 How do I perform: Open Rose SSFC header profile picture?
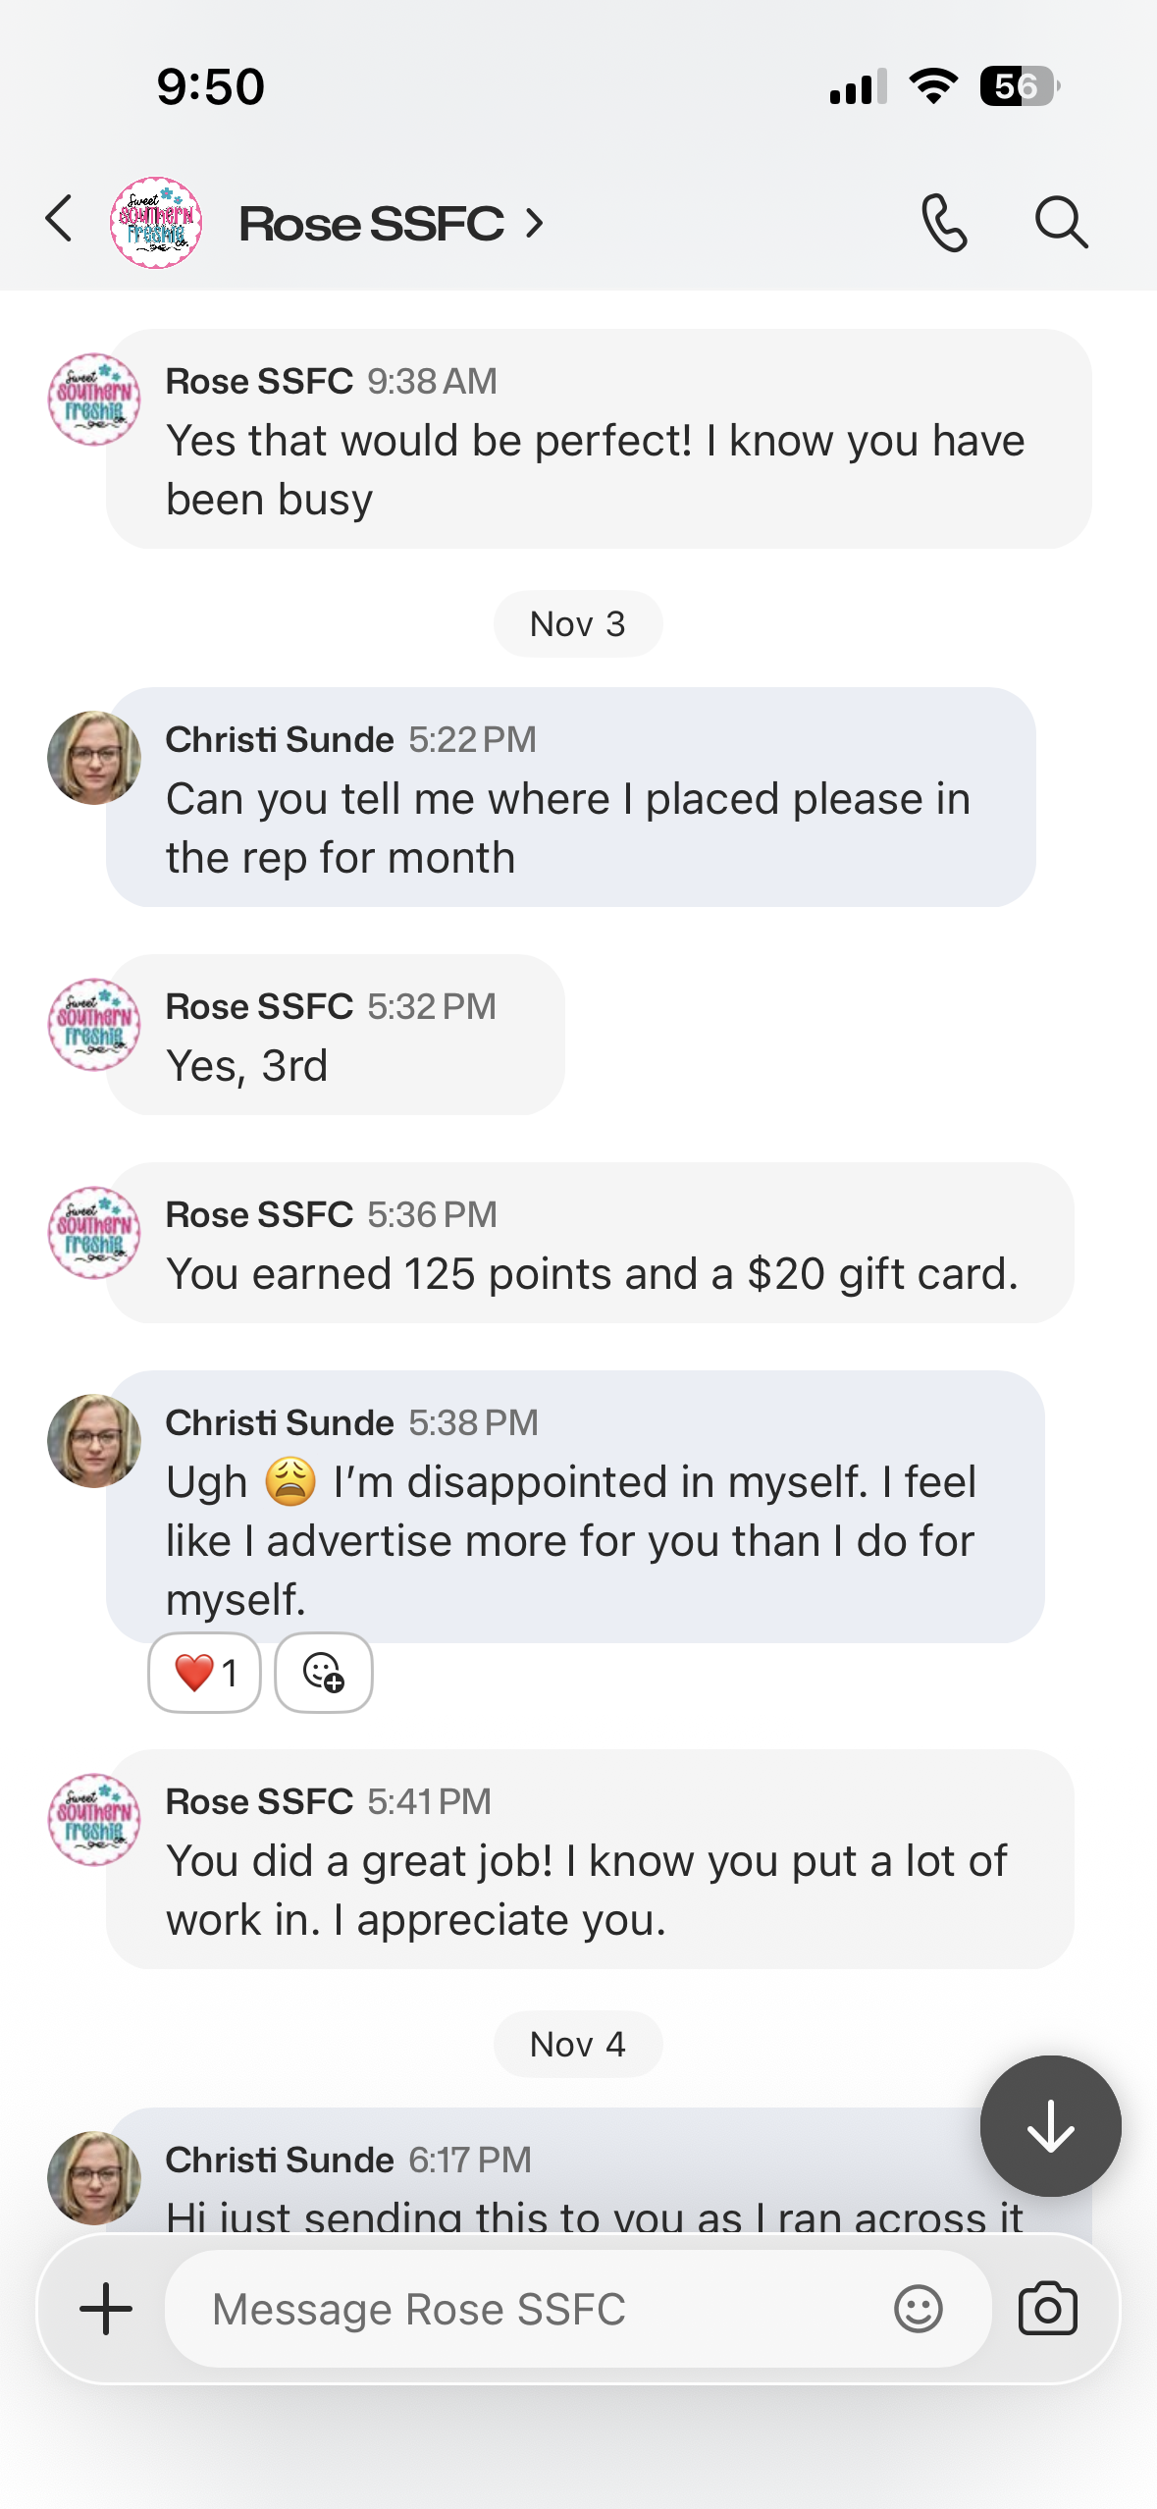[156, 223]
